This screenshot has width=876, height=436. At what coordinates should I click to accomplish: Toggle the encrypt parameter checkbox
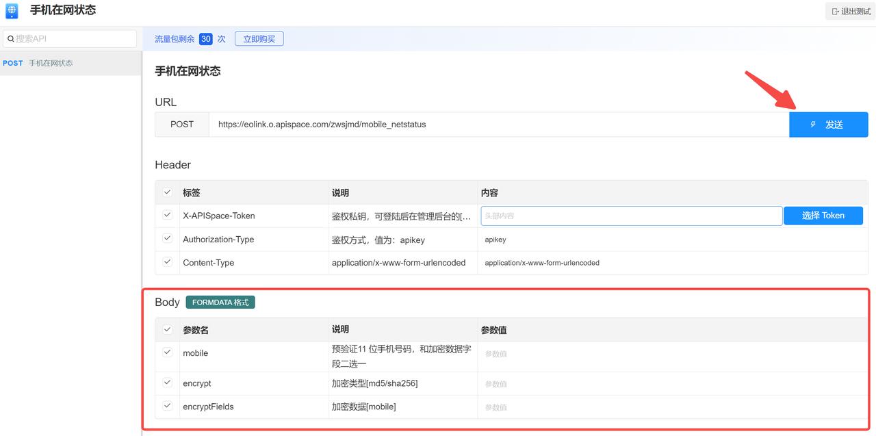[166, 382]
